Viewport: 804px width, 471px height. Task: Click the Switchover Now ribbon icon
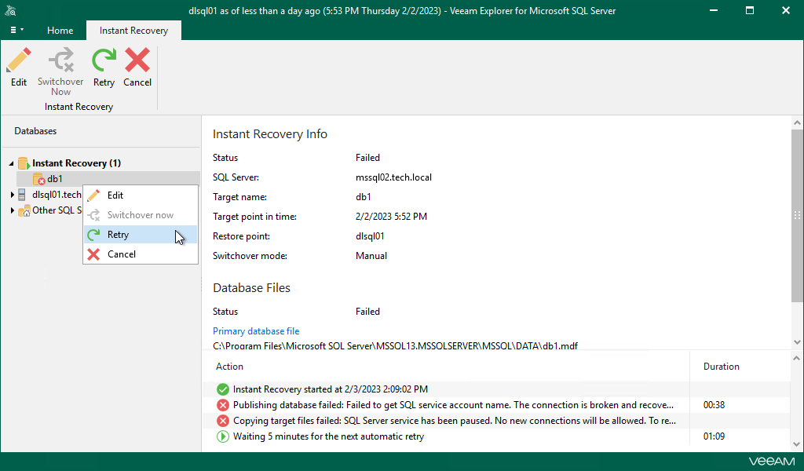[60, 60]
